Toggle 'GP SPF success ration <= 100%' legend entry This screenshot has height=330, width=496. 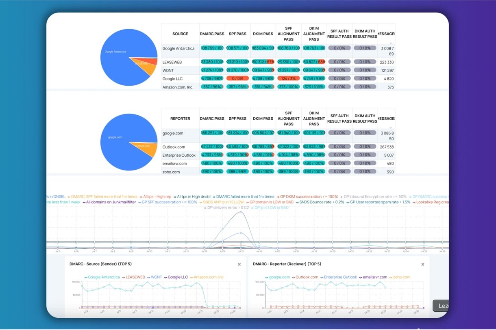[168, 202]
